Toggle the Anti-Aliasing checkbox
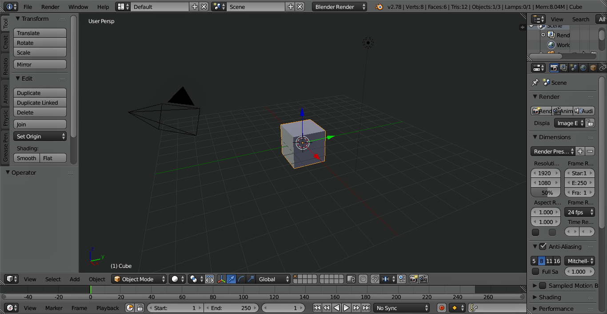This screenshot has width=607, height=314. point(543,247)
